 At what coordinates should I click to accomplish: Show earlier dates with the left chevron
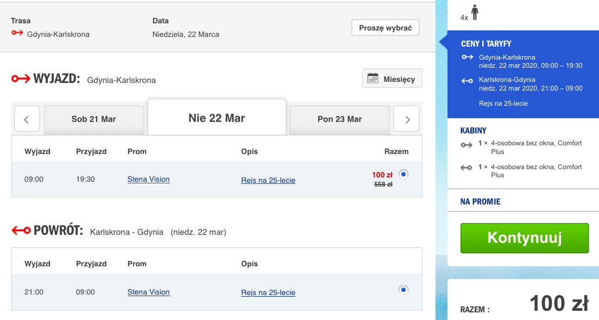27,119
